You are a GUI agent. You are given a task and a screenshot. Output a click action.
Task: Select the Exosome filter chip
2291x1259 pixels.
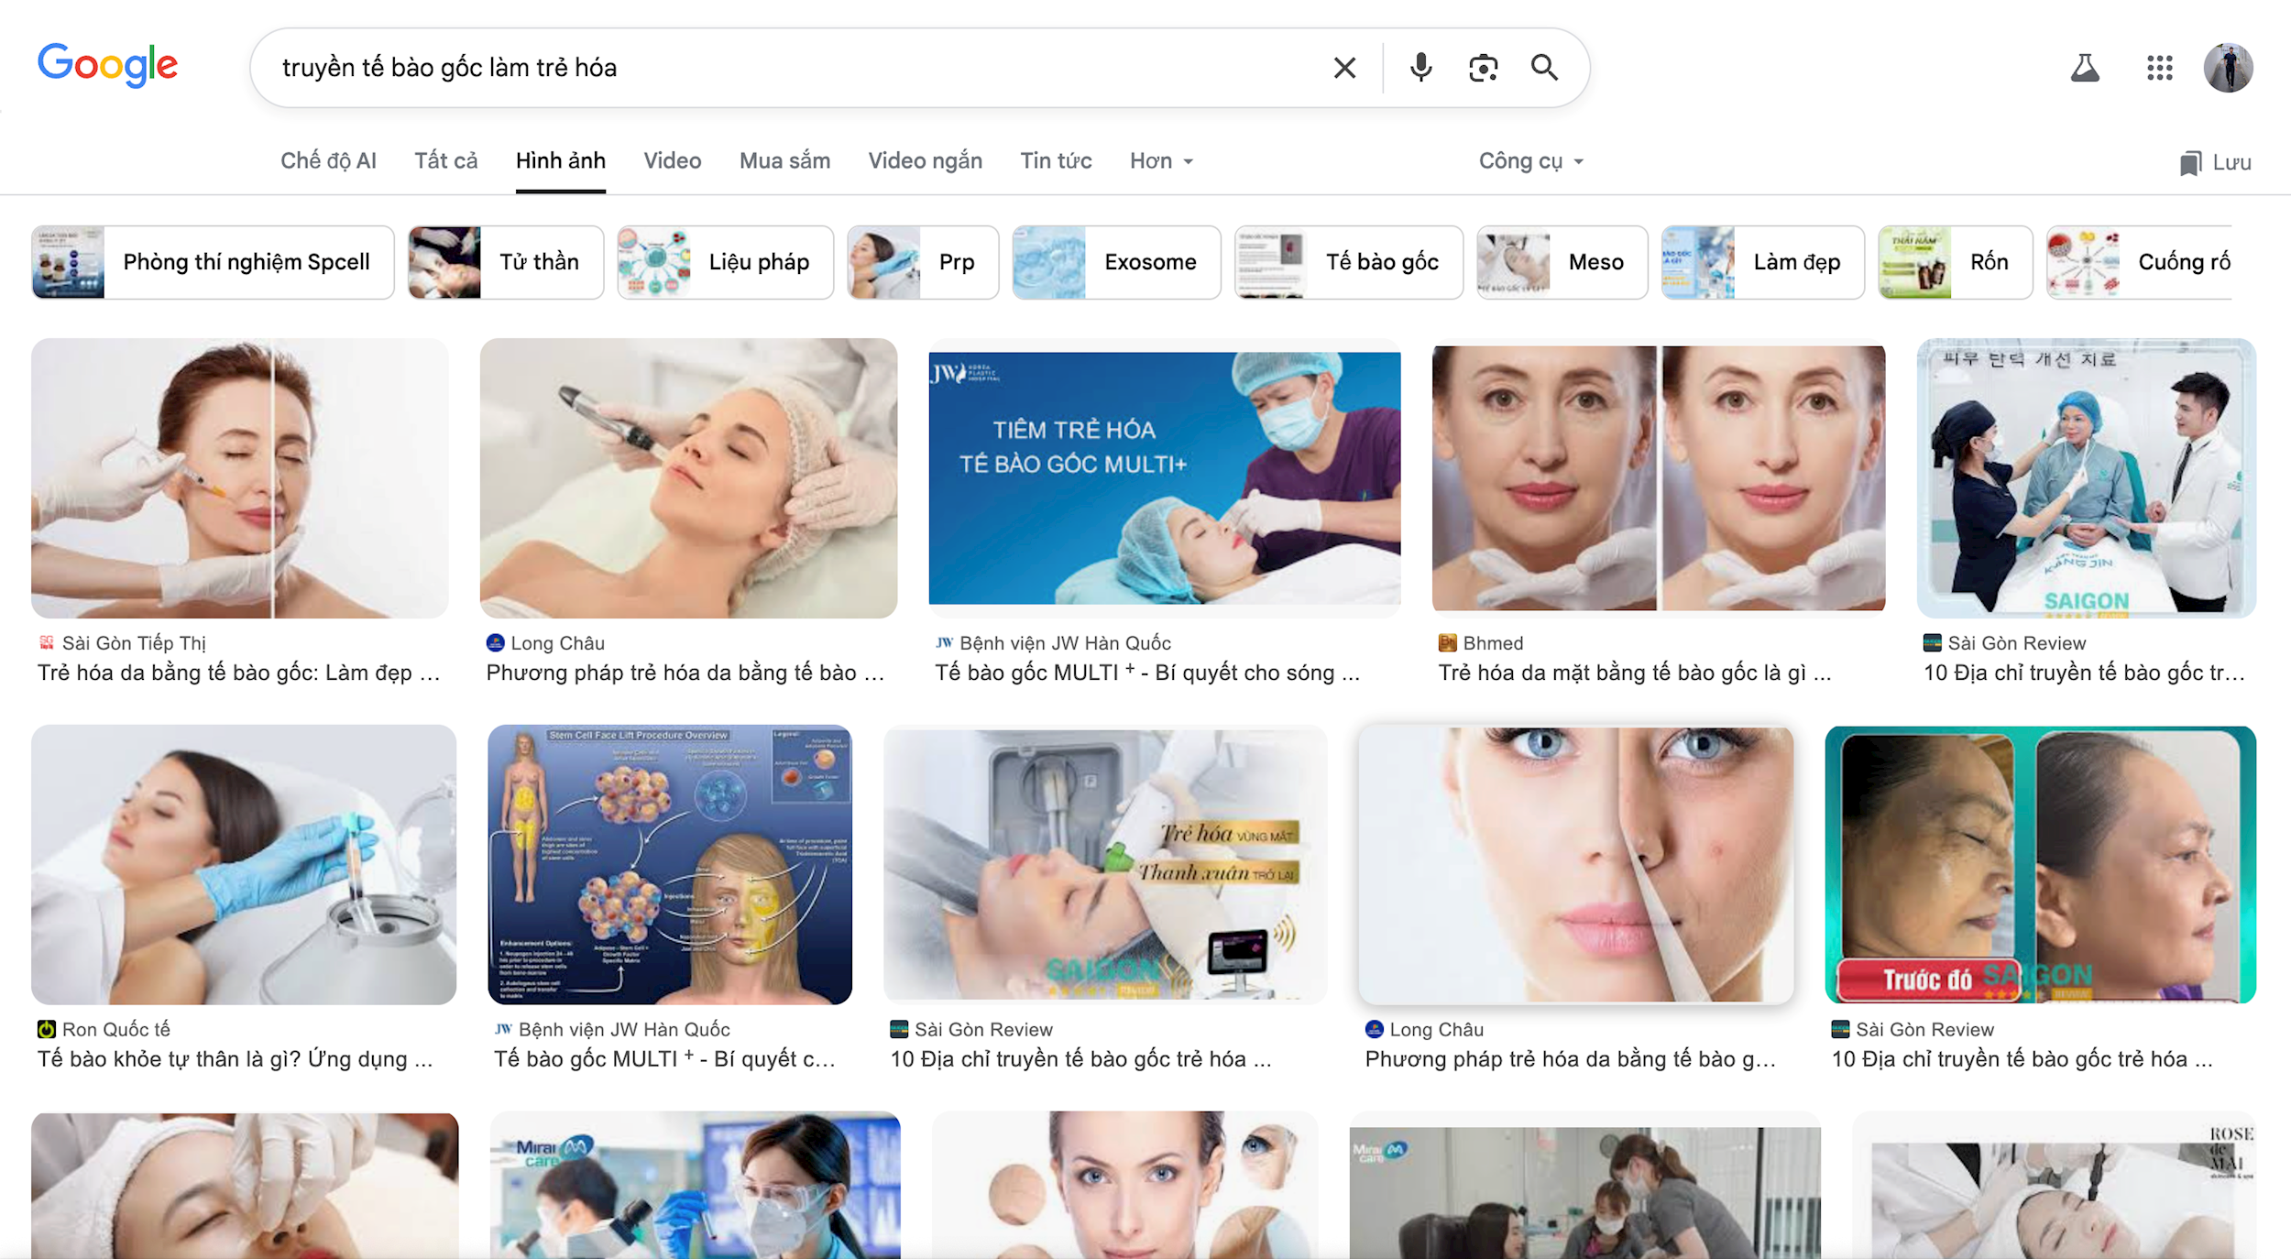(x=1116, y=263)
